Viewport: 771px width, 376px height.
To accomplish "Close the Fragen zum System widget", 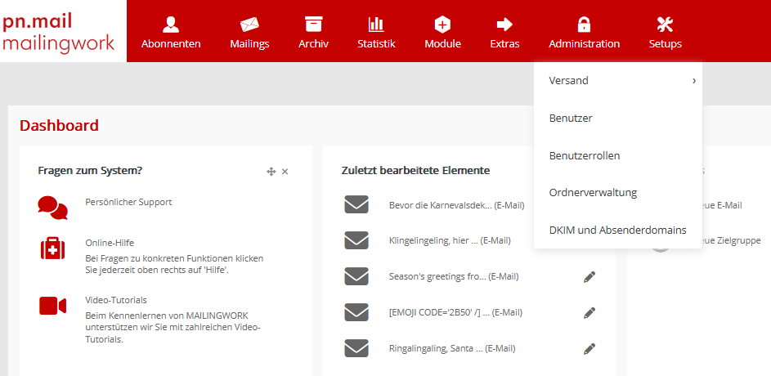I will [x=285, y=172].
